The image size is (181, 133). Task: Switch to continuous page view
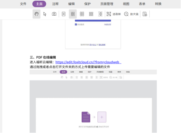pos(73,14)
